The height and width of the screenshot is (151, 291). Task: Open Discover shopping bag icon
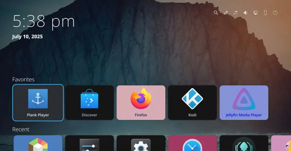[90, 99]
